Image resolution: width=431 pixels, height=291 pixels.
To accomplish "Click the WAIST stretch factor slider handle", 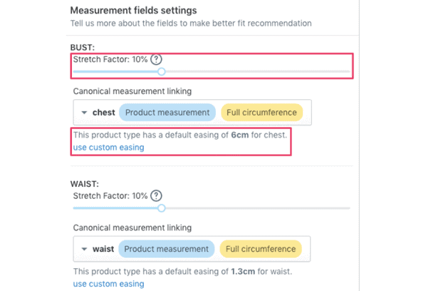I will tap(162, 208).
